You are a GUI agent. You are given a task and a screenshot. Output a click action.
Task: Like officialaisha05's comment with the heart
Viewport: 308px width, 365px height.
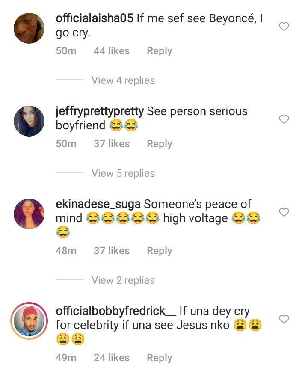tap(284, 27)
